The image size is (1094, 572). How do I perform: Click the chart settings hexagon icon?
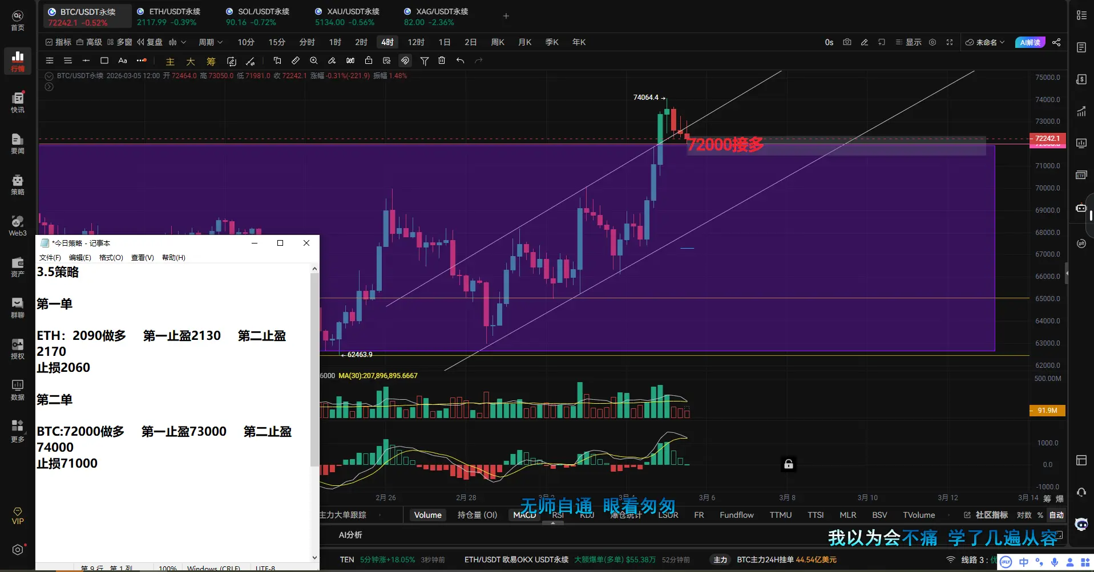click(932, 42)
